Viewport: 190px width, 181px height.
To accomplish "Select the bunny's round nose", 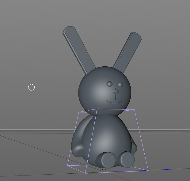I will (x=116, y=91).
